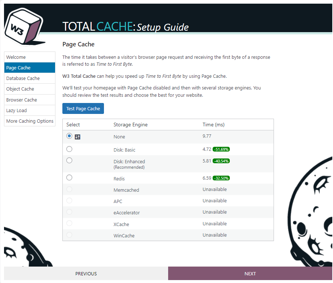Click the TOTAL CACHE: Setup Guide title
Image resolution: width=333 pixels, height=283 pixels.
pos(125,27)
